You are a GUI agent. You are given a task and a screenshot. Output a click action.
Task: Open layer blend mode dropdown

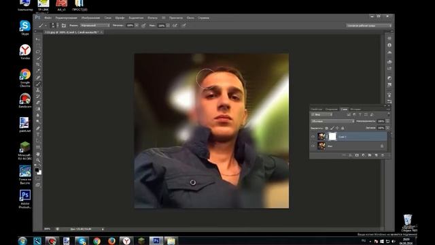pos(332,121)
